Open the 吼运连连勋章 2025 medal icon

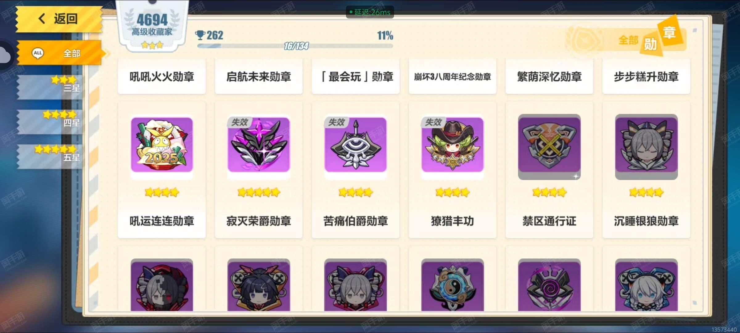coord(162,145)
